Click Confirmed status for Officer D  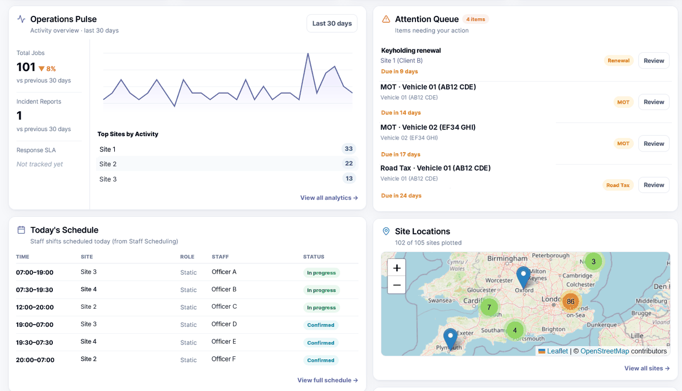click(x=321, y=325)
